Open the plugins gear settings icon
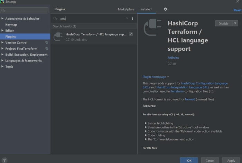This screenshot has height=163, width=242. [166, 9]
